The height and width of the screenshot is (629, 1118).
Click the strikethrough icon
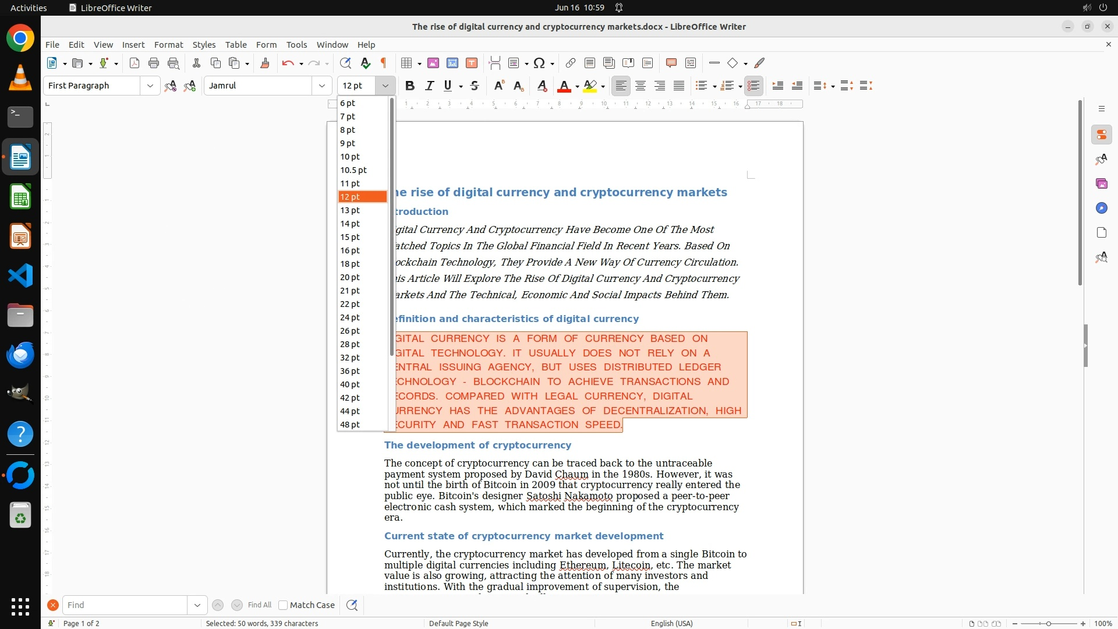click(475, 86)
